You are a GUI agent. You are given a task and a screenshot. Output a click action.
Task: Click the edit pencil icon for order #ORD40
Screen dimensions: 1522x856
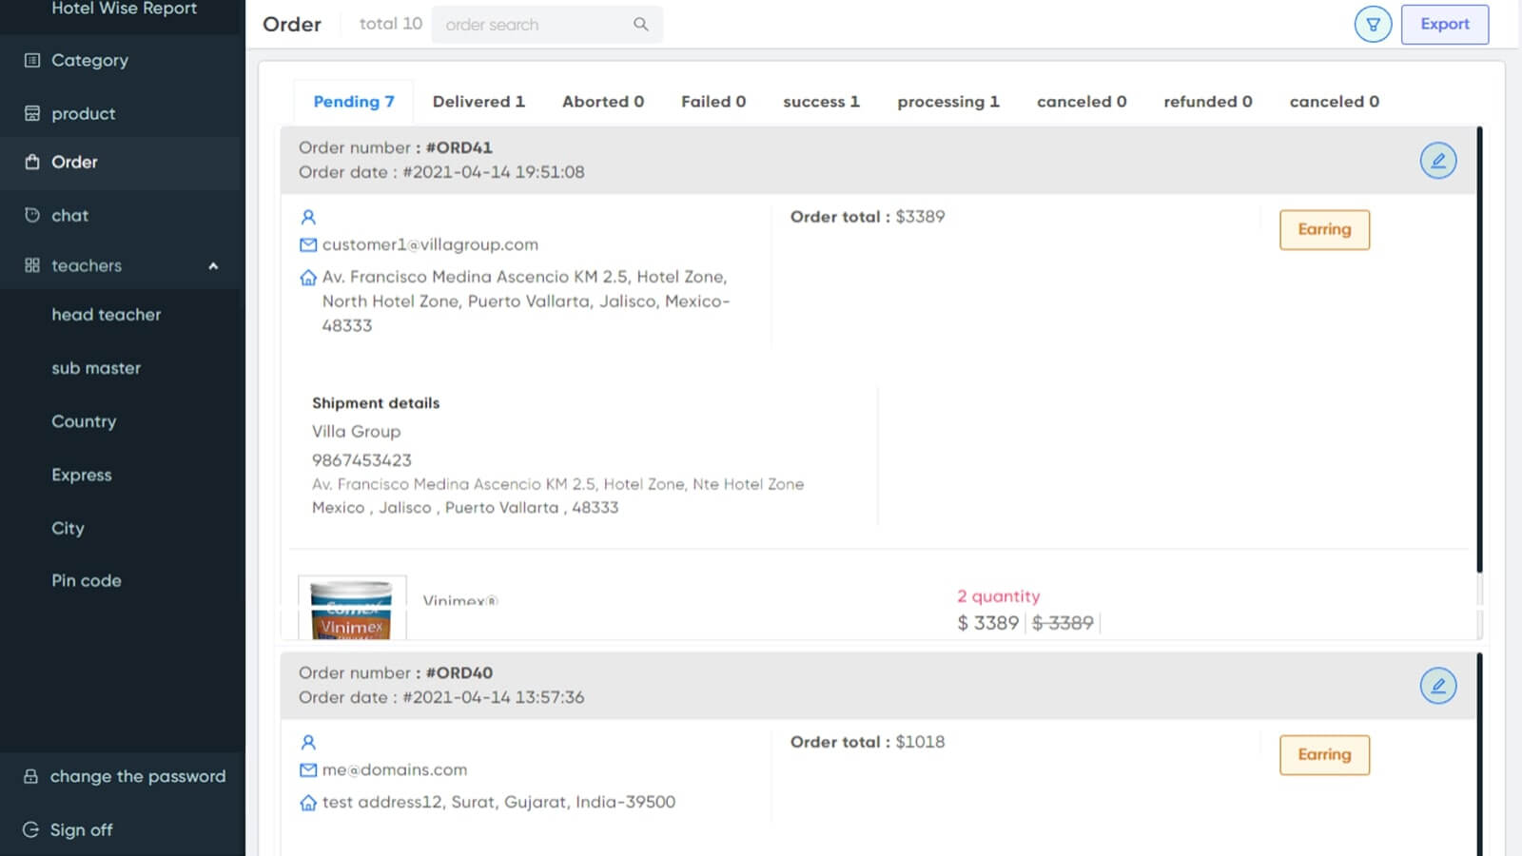1437,686
